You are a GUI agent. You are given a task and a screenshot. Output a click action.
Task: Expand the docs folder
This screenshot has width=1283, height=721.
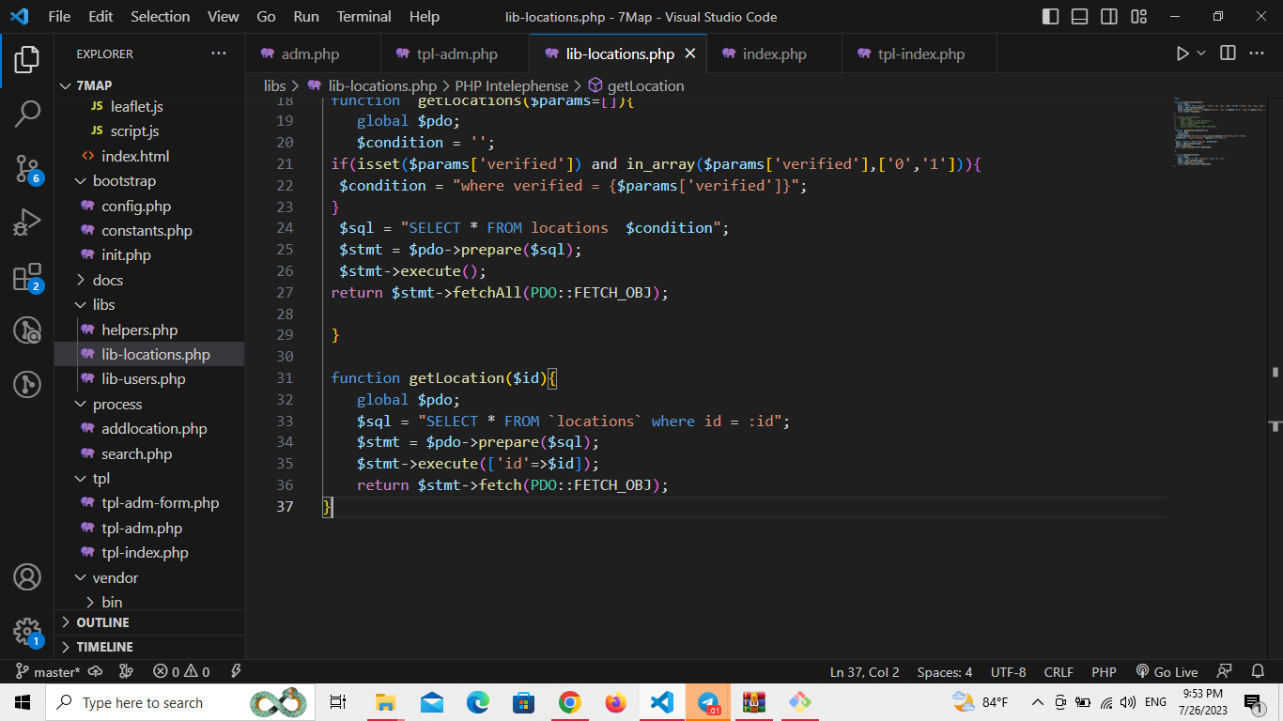[x=150, y=280]
